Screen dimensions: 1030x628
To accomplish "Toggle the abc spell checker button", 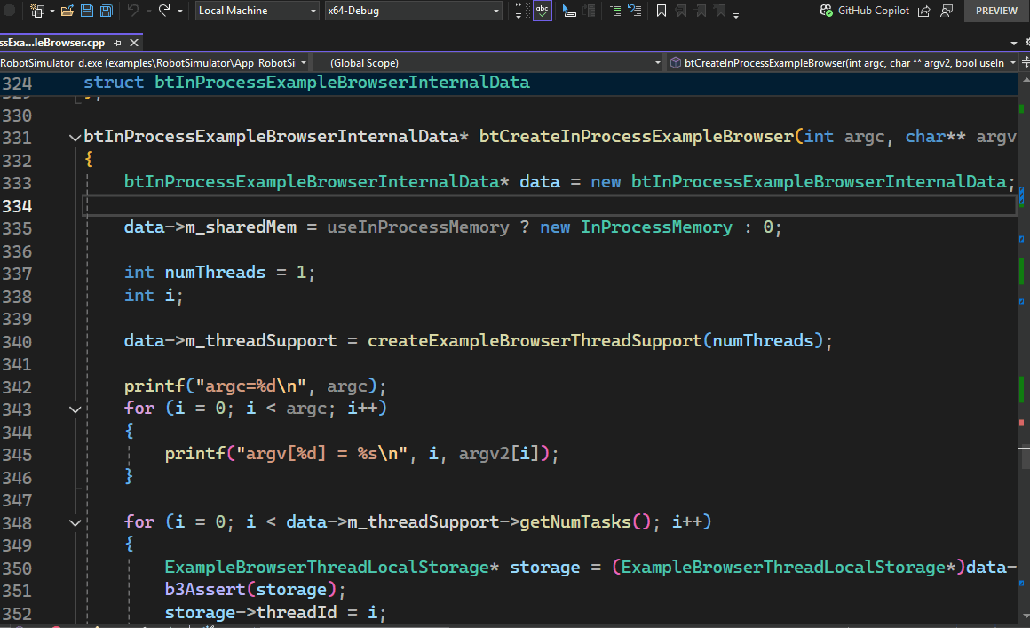I will click(542, 11).
